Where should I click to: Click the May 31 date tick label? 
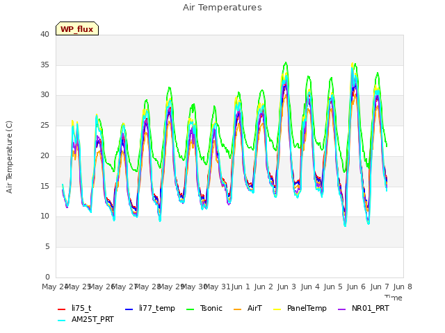[217, 287]
